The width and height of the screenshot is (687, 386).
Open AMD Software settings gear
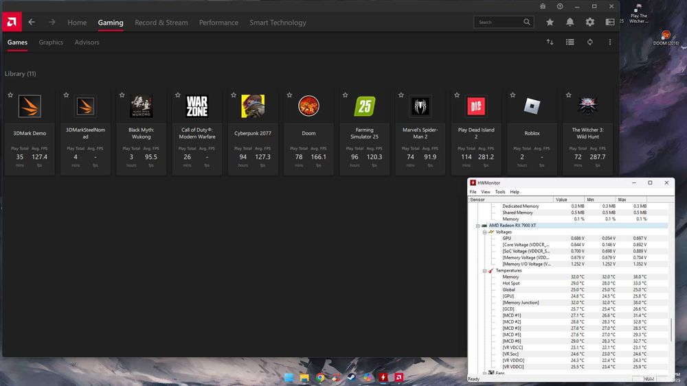[x=589, y=22]
